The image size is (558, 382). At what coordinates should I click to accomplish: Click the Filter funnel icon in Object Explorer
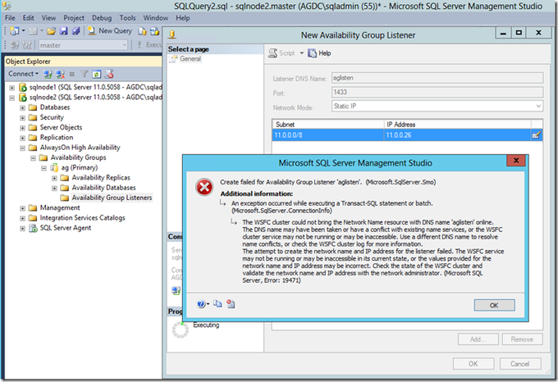coord(85,74)
